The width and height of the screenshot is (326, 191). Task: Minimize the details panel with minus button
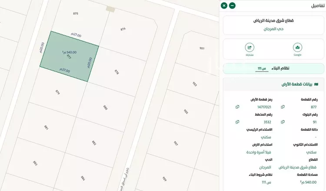point(232,6)
